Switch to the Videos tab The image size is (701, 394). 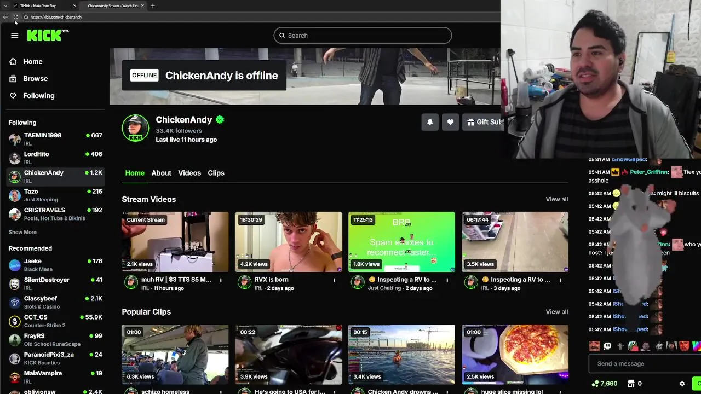click(189, 173)
